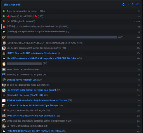Click the avatar beside ordinateurs portables gamer topic
Viewport: 143px width, 133px height.
coord(4,121)
